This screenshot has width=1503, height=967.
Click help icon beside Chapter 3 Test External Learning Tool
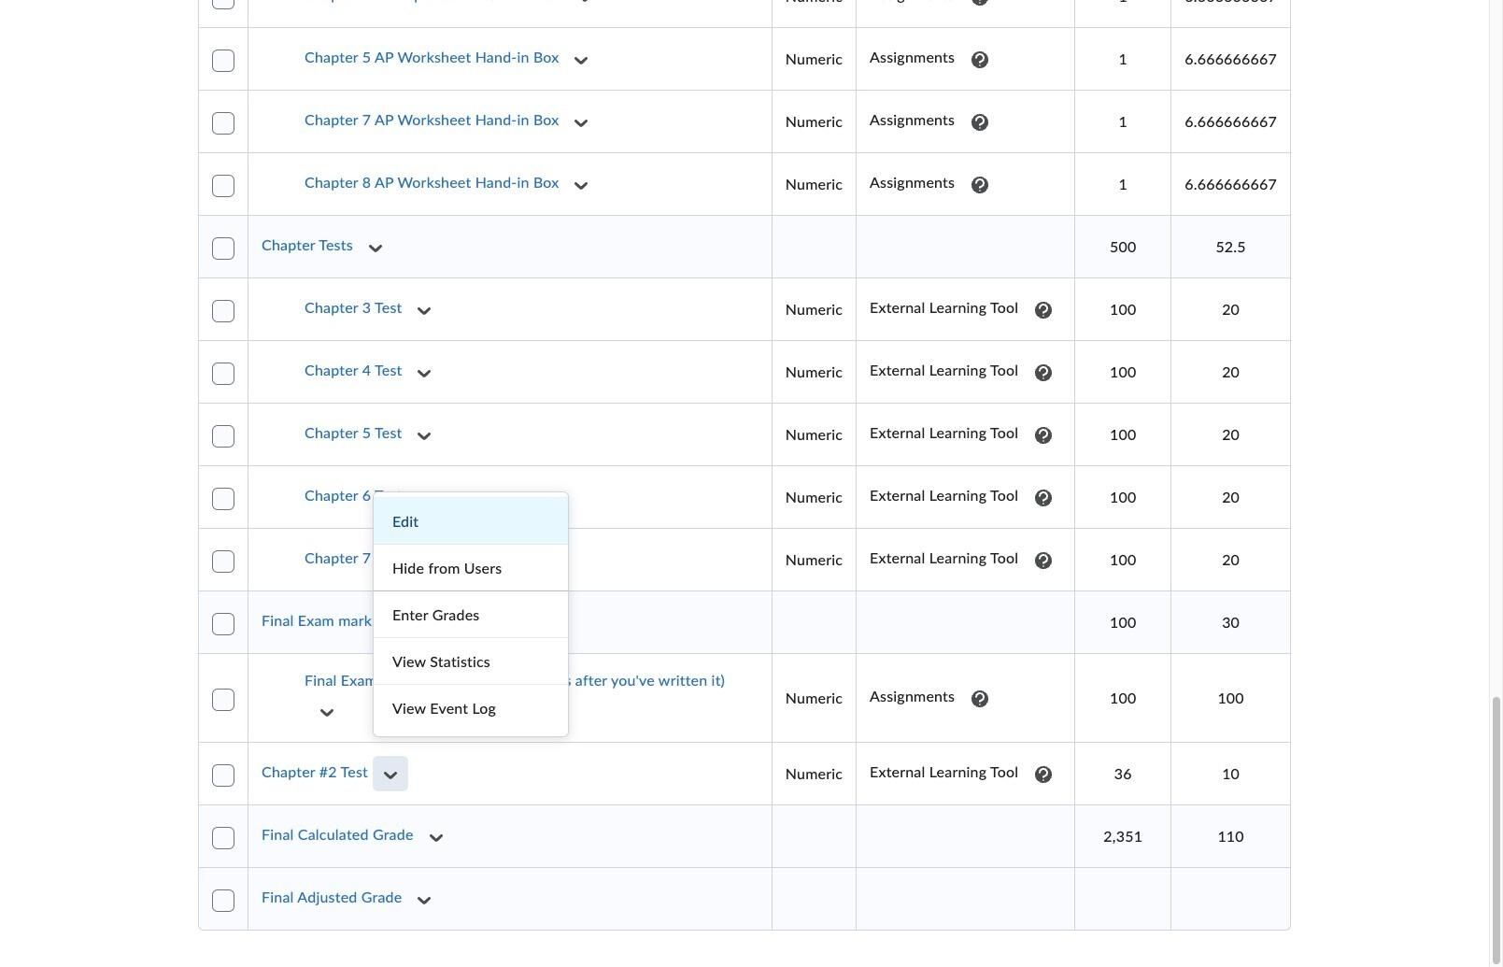tap(1043, 310)
